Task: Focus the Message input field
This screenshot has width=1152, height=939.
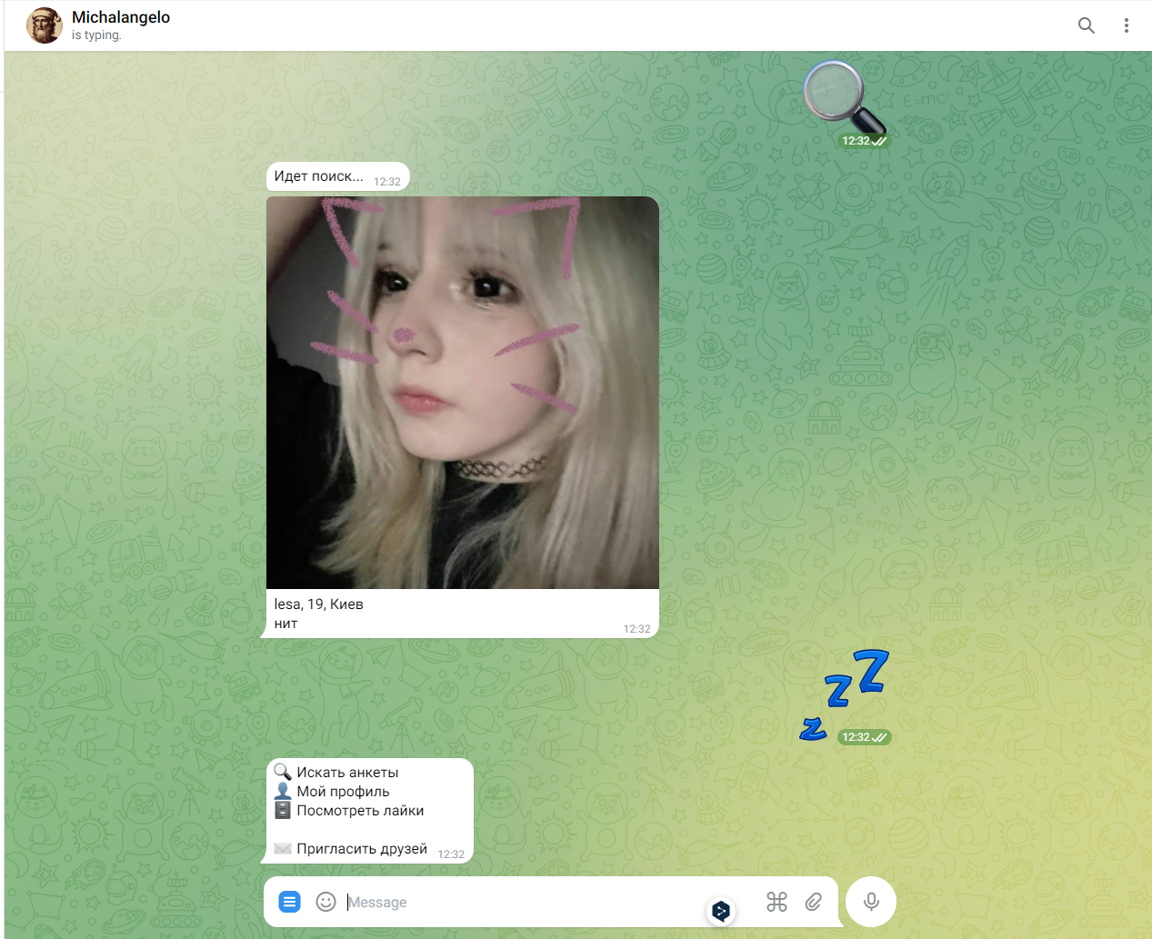Action: pyautogui.click(x=523, y=902)
